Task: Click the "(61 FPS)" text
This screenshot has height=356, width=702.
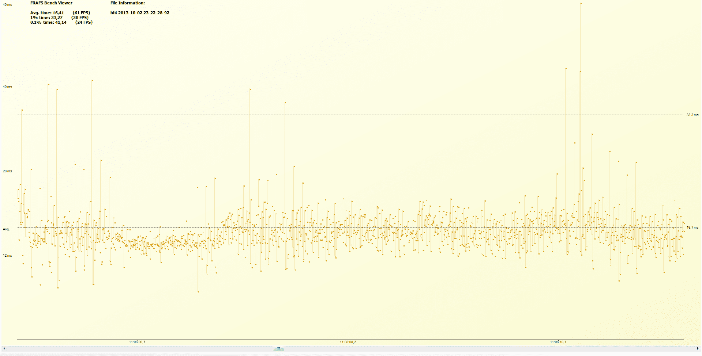Action: [81, 13]
